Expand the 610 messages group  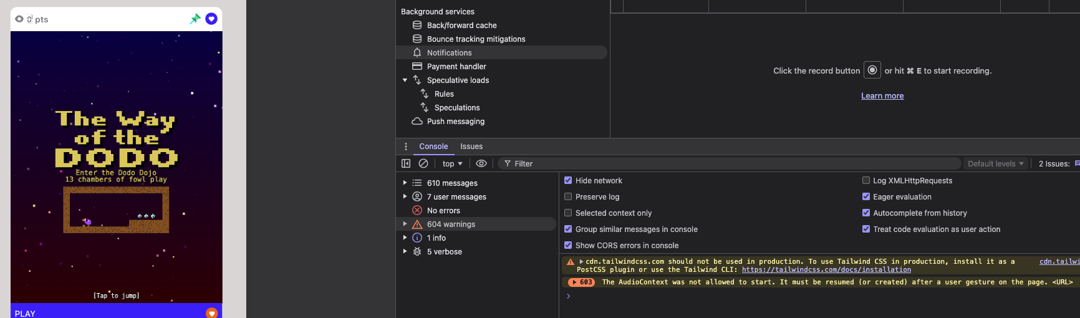(405, 183)
